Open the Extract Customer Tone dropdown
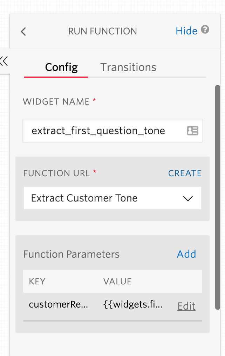Viewport: 225px width, 356px height. pyautogui.click(x=105, y=198)
